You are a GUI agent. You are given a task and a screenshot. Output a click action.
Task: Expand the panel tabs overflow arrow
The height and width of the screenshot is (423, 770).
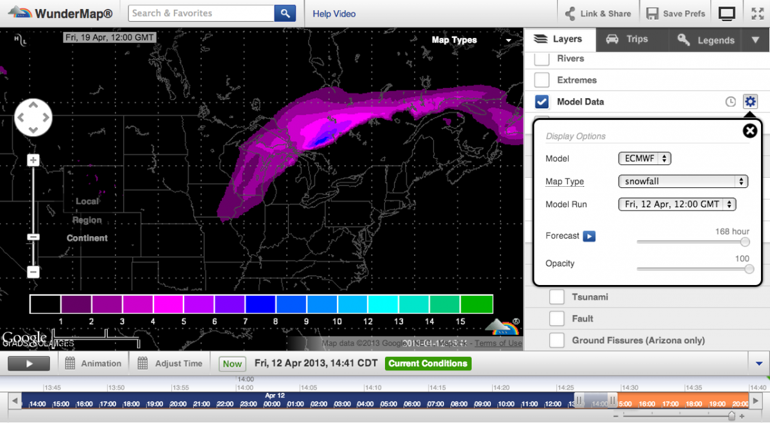[755, 40]
